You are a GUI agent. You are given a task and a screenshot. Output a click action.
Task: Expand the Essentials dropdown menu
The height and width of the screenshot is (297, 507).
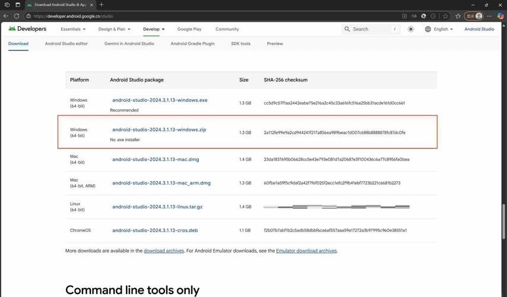point(73,29)
